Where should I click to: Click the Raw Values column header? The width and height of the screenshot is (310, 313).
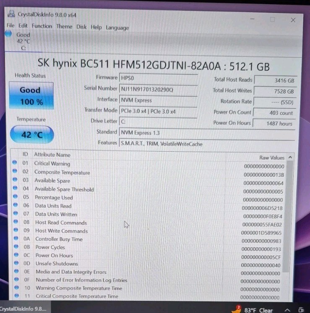(x=272, y=158)
